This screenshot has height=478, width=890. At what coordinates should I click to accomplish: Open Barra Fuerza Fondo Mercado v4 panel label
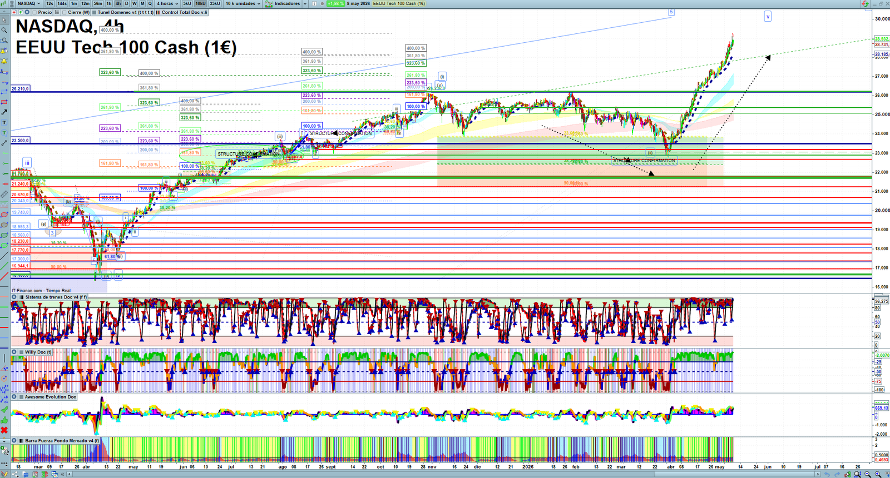tap(62, 441)
